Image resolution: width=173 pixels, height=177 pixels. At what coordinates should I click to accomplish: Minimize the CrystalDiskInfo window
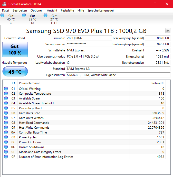point(143,4)
